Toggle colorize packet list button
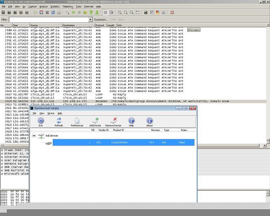The height and width of the screenshot is (216, 270). click(105, 12)
